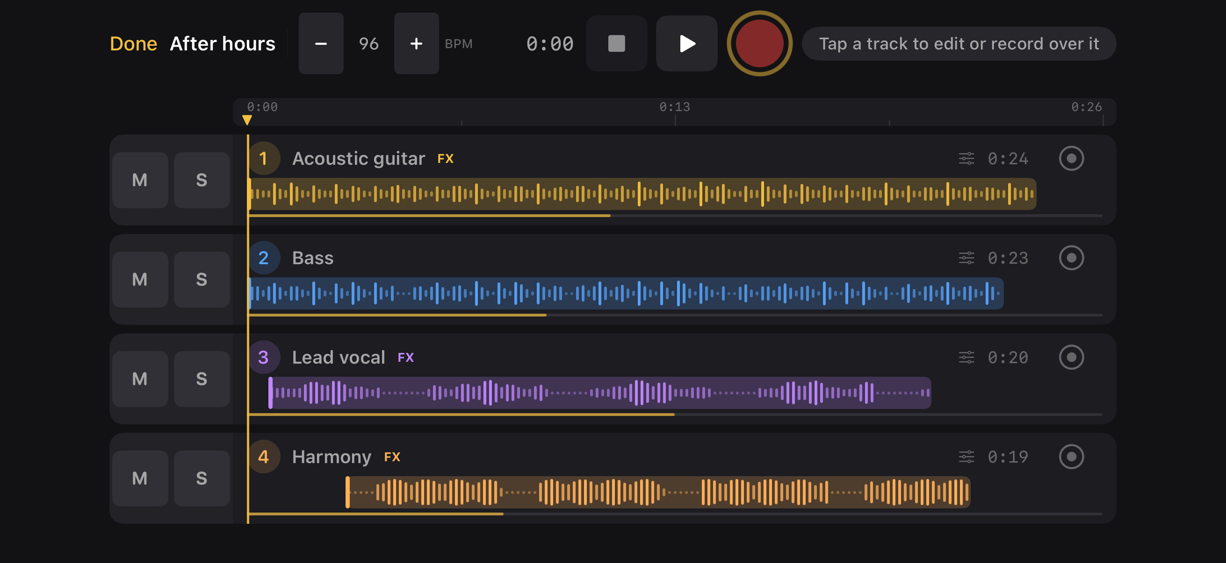Arm the Harmony track for recording
The image size is (1226, 563).
pyautogui.click(x=1071, y=457)
